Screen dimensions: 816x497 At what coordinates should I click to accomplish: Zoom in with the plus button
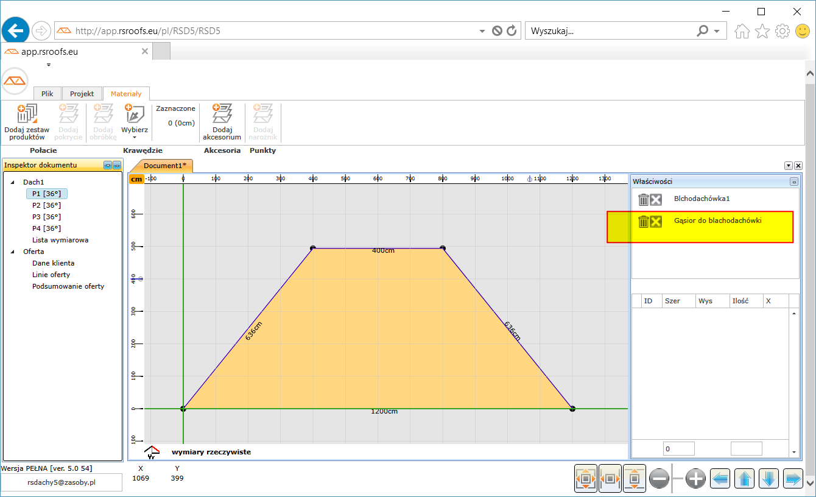[695, 479]
